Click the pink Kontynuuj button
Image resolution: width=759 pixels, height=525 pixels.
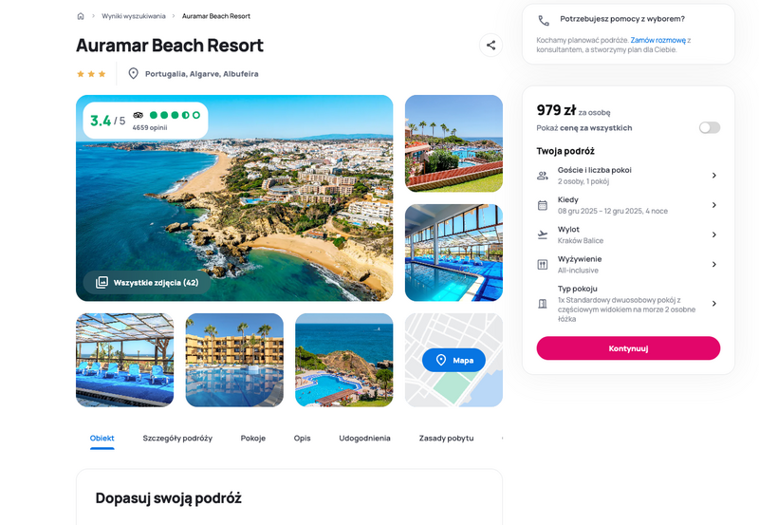[628, 348]
